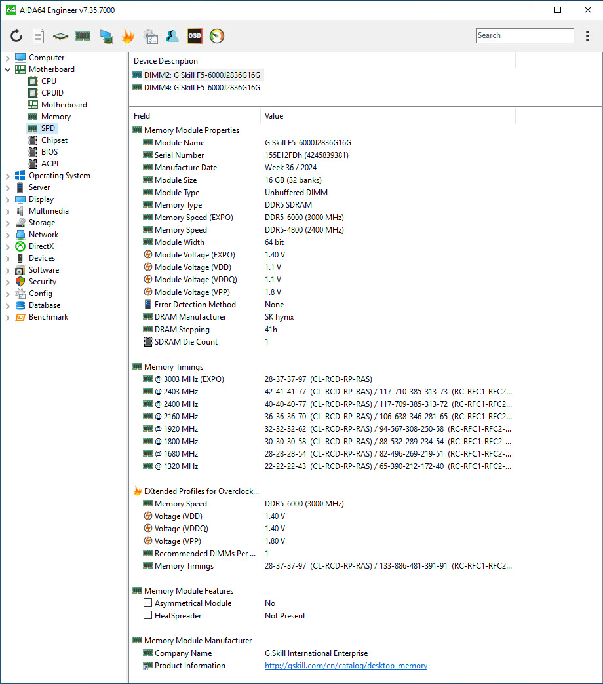The height and width of the screenshot is (684, 603).
Task: Select the Recommended DIMMs Per row
Action: click(x=323, y=554)
